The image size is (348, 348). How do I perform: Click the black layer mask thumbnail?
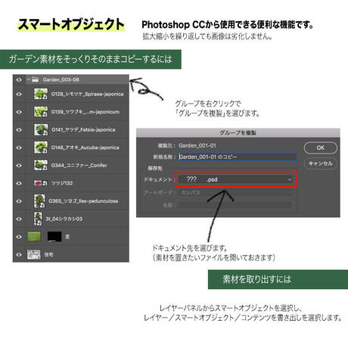pyautogui.click(x=54, y=237)
